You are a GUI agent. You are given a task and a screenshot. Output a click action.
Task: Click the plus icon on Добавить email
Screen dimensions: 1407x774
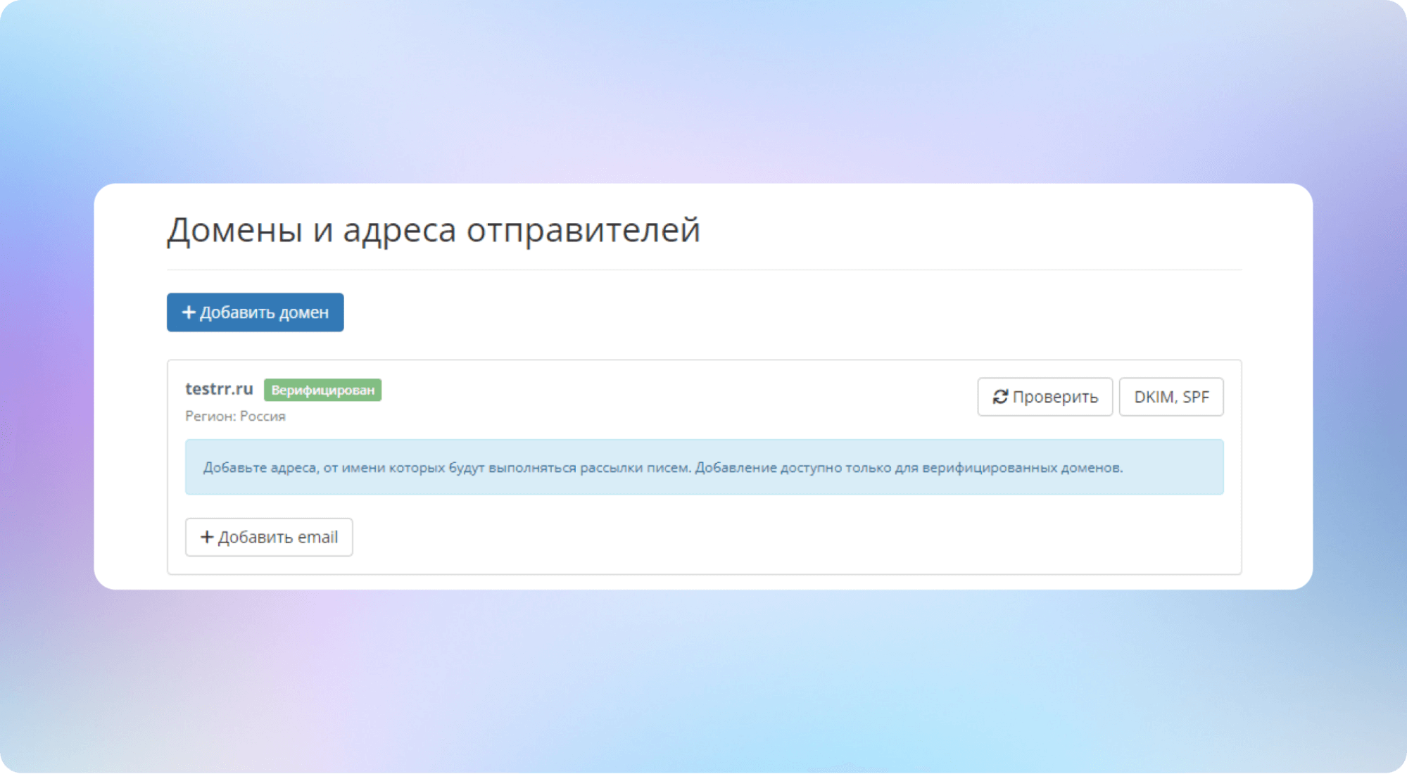tap(207, 537)
